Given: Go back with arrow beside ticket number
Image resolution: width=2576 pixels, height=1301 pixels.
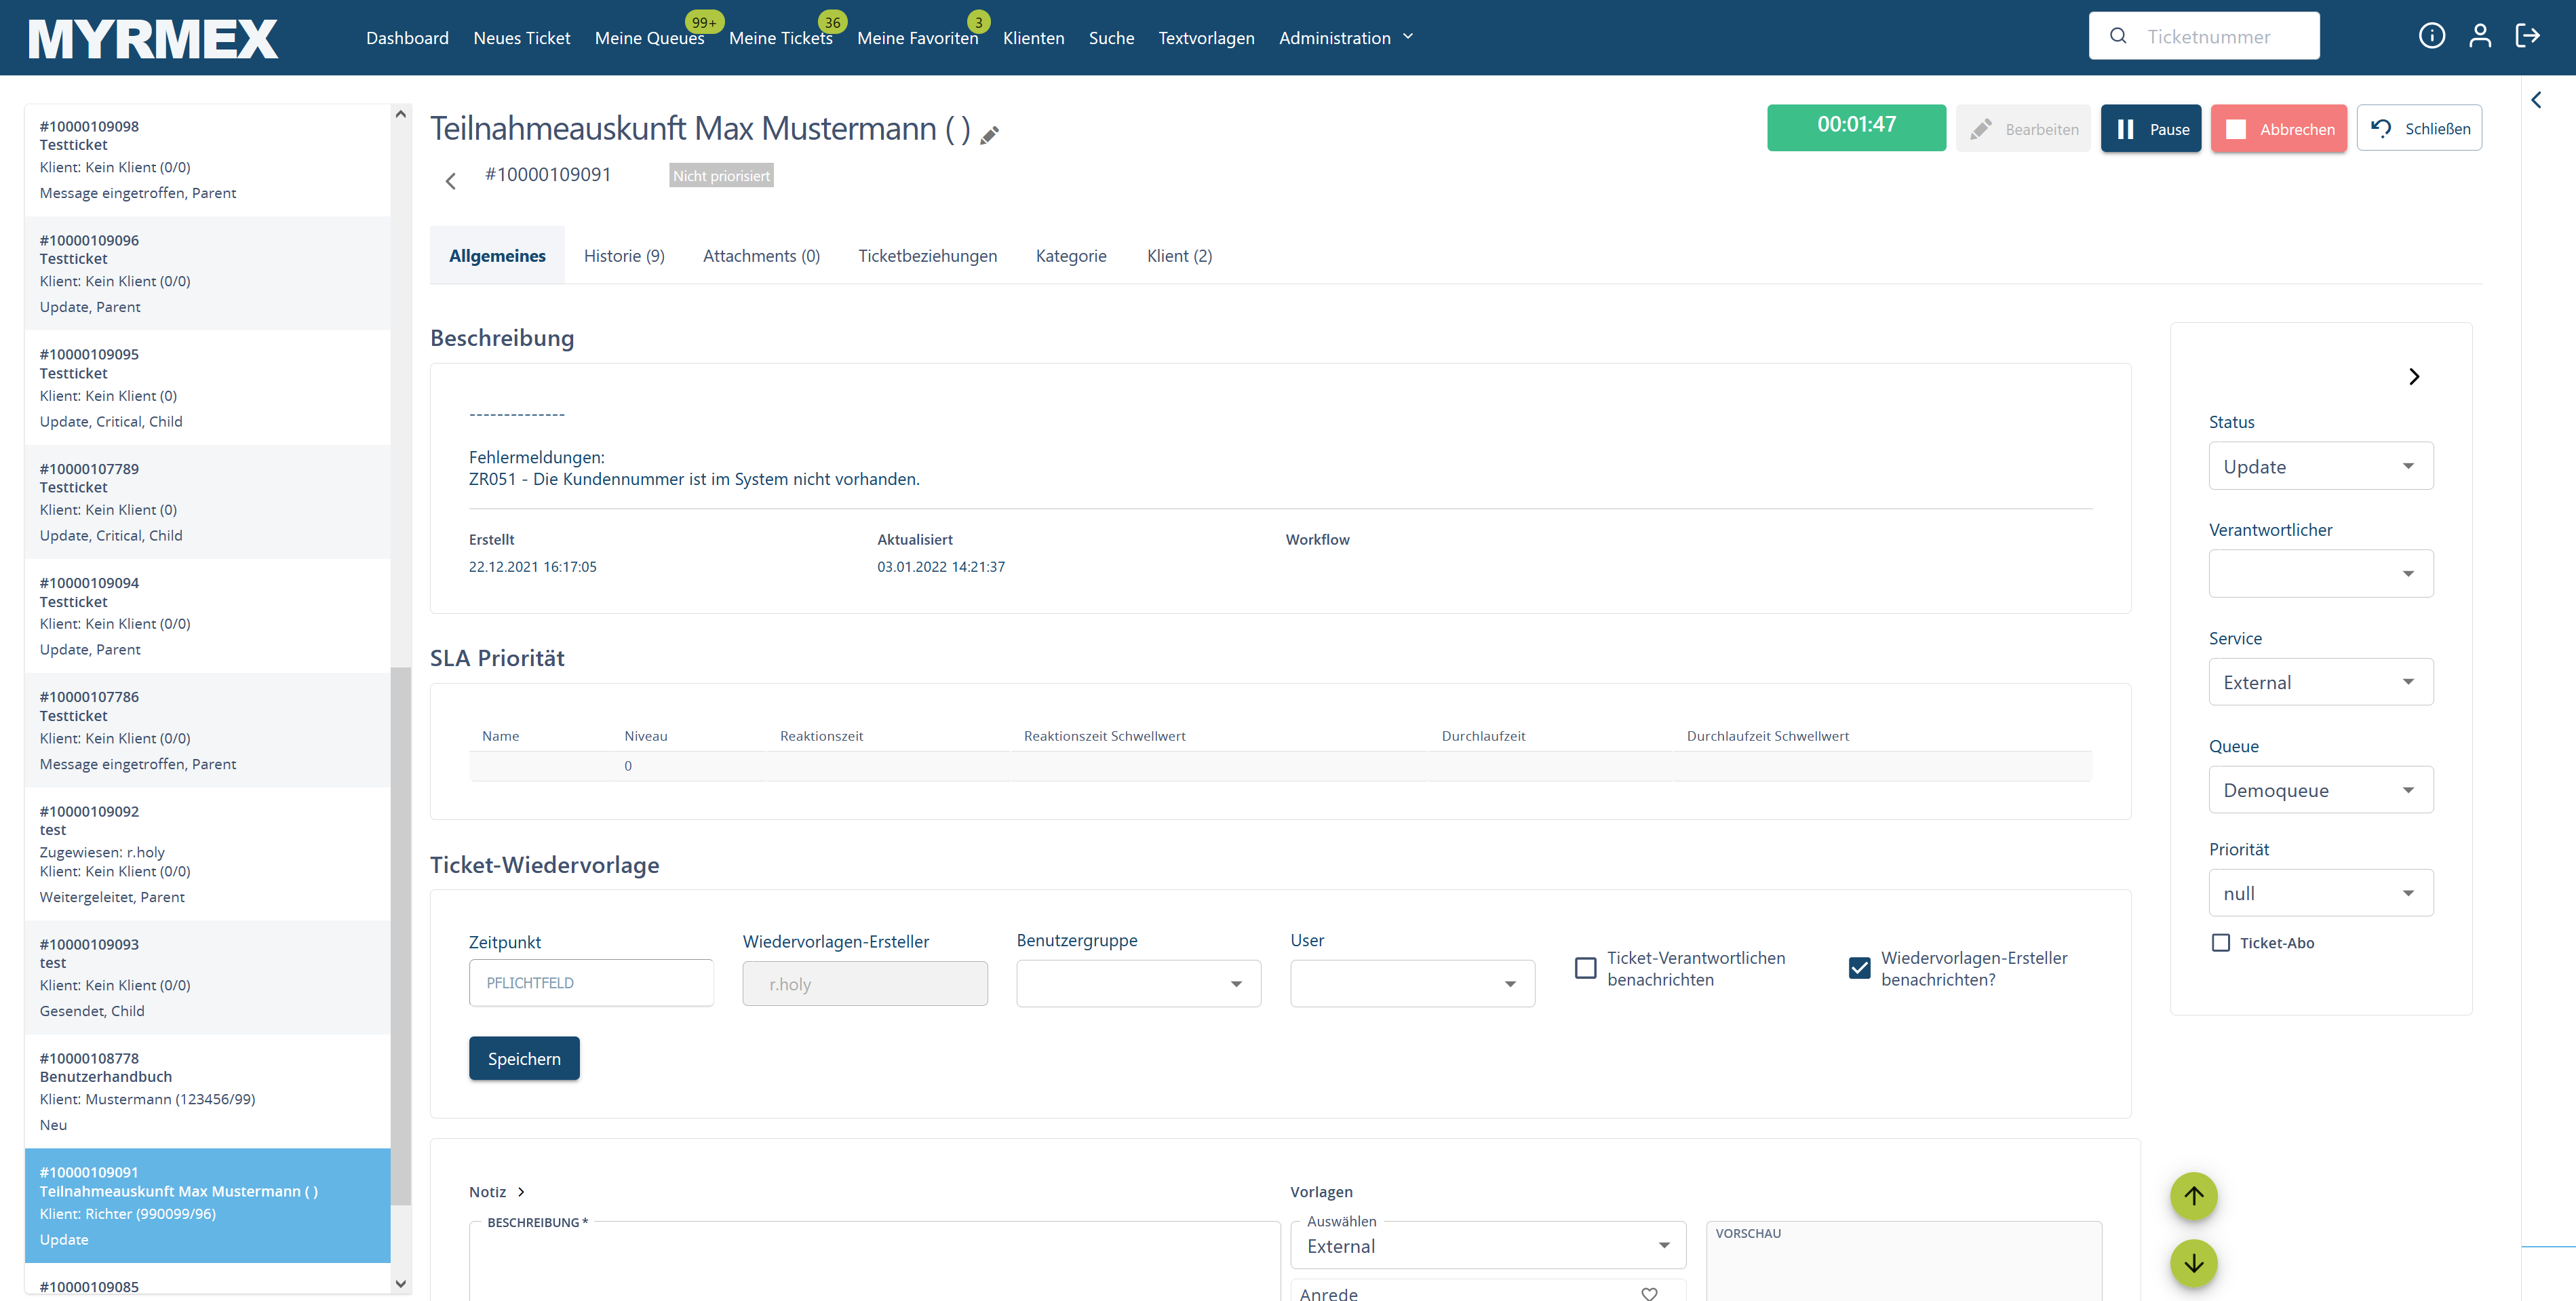Looking at the screenshot, I should [x=450, y=181].
